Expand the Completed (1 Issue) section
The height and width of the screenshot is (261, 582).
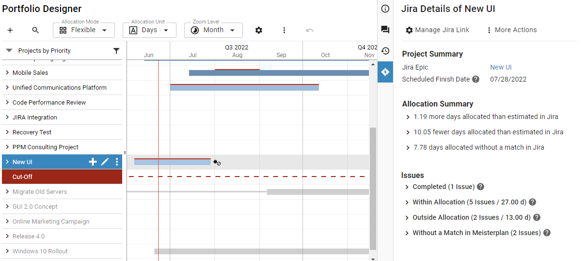coord(407,187)
